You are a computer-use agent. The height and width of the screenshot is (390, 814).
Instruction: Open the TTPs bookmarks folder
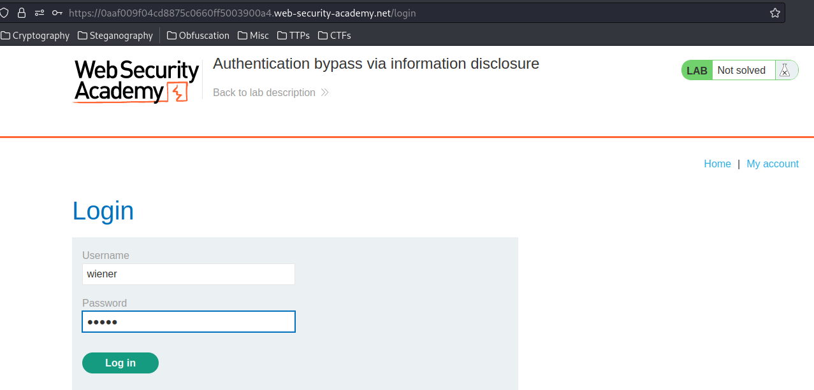pos(293,36)
